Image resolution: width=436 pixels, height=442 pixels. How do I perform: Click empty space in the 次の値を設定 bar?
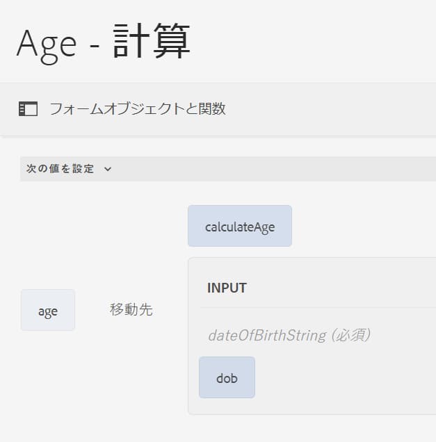coord(278,168)
